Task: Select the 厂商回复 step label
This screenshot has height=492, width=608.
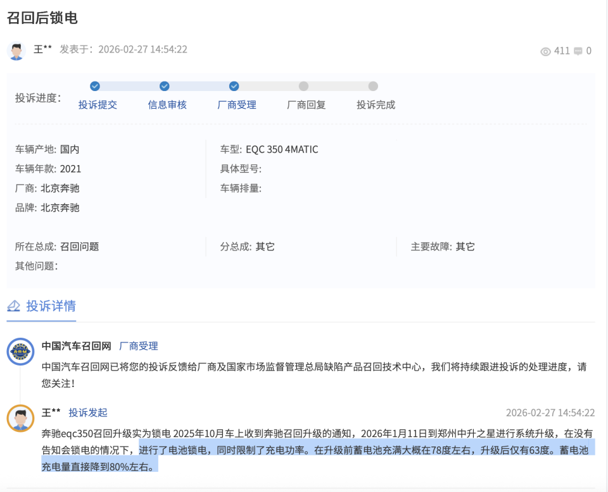Action: coord(307,105)
